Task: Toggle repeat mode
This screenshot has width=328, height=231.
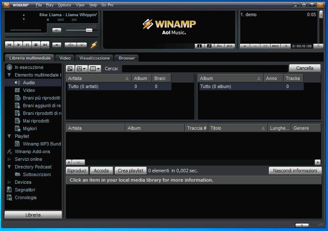Action: [81, 45]
